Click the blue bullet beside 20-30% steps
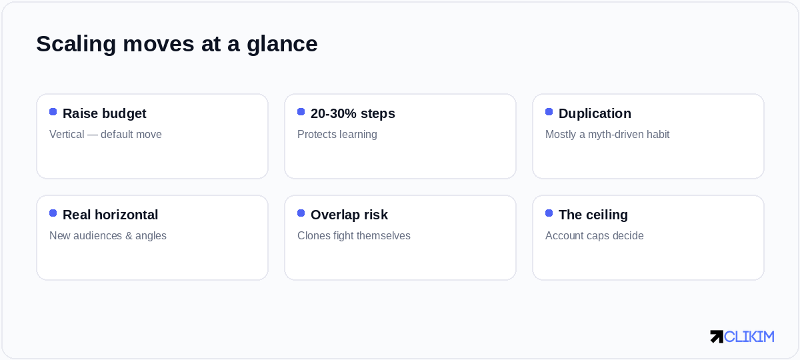Viewport: 800px width, 360px height. [x=301, y=112]
